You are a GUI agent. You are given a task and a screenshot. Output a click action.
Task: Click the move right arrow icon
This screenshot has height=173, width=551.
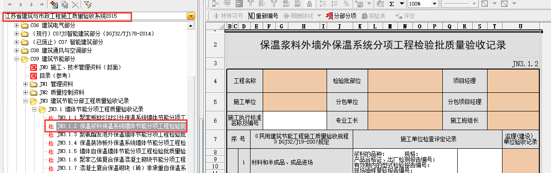42,4
